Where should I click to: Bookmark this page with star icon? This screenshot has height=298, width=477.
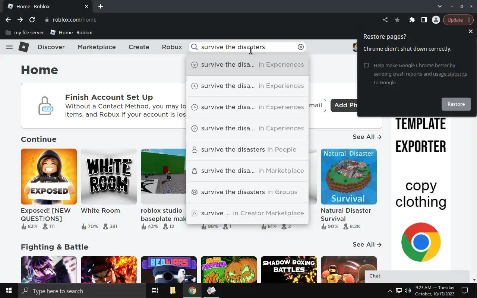(397, 20)
